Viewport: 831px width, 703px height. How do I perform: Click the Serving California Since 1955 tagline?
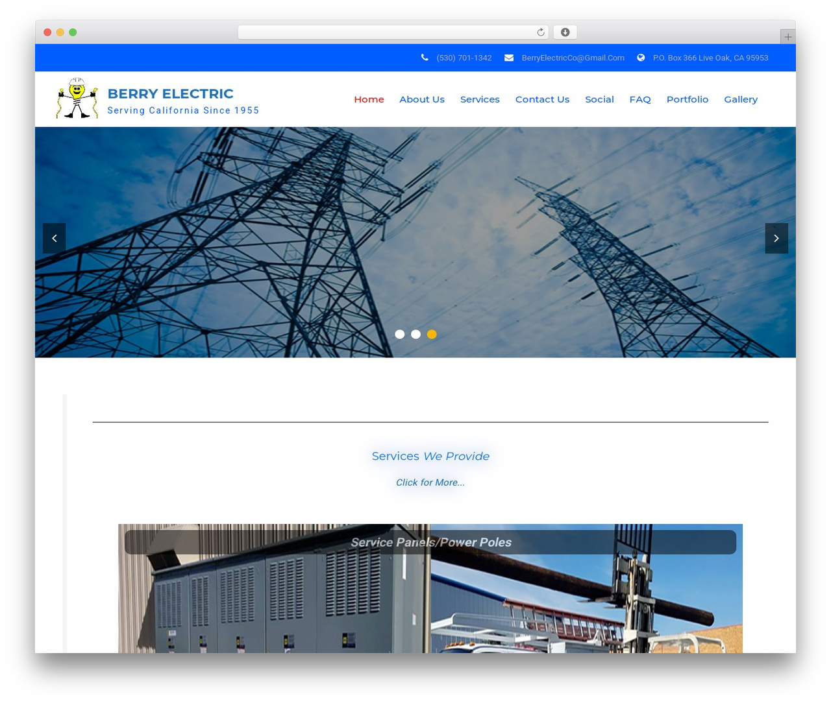point(183,110)
